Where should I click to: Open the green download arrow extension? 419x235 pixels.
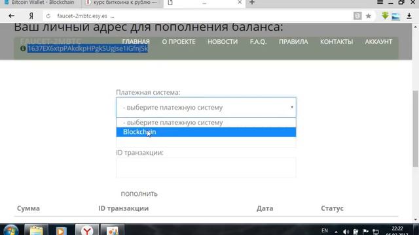tap(385, 16)
